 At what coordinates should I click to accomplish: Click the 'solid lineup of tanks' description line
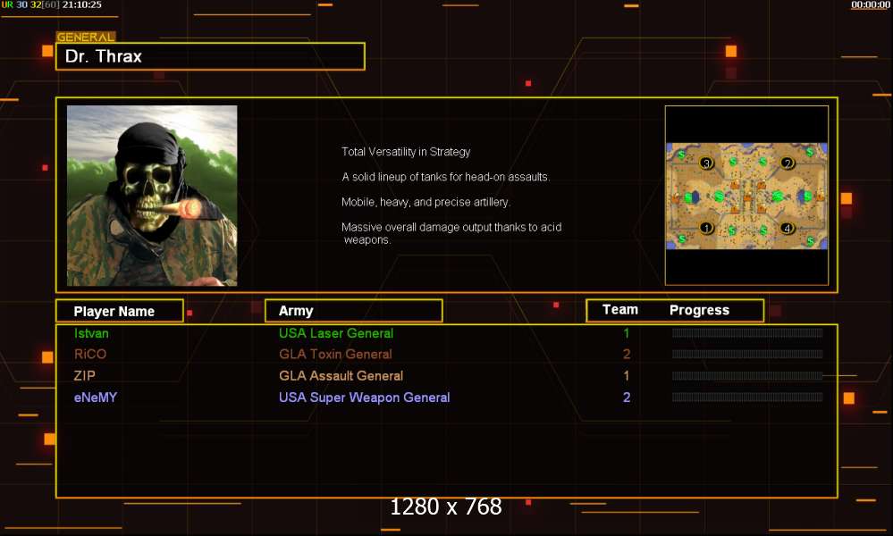(x=445, y=177)
